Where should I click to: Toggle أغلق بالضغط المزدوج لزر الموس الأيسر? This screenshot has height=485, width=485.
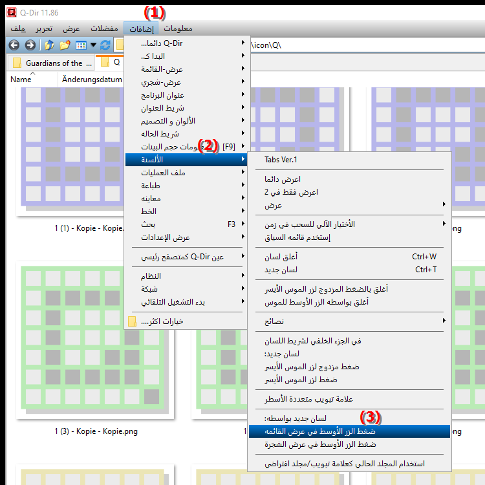(349, 289)
